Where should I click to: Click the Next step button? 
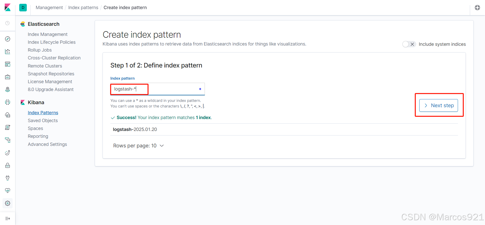click(x=439, y=105)
